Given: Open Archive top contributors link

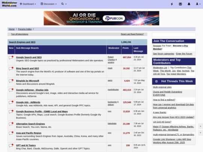Looking at the screenshot, I should click(186, 71).
